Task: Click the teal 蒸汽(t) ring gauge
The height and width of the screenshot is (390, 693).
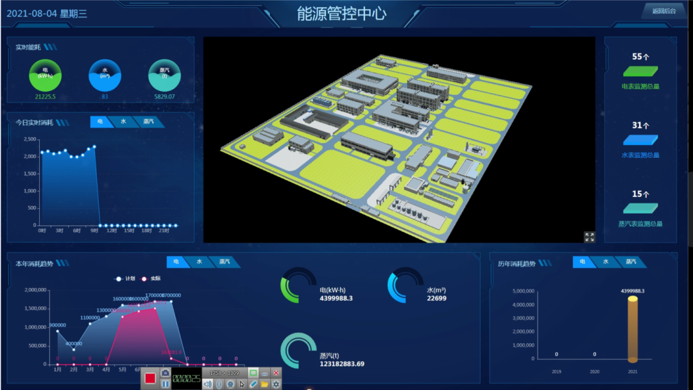Action: click(x=298, y=351)
